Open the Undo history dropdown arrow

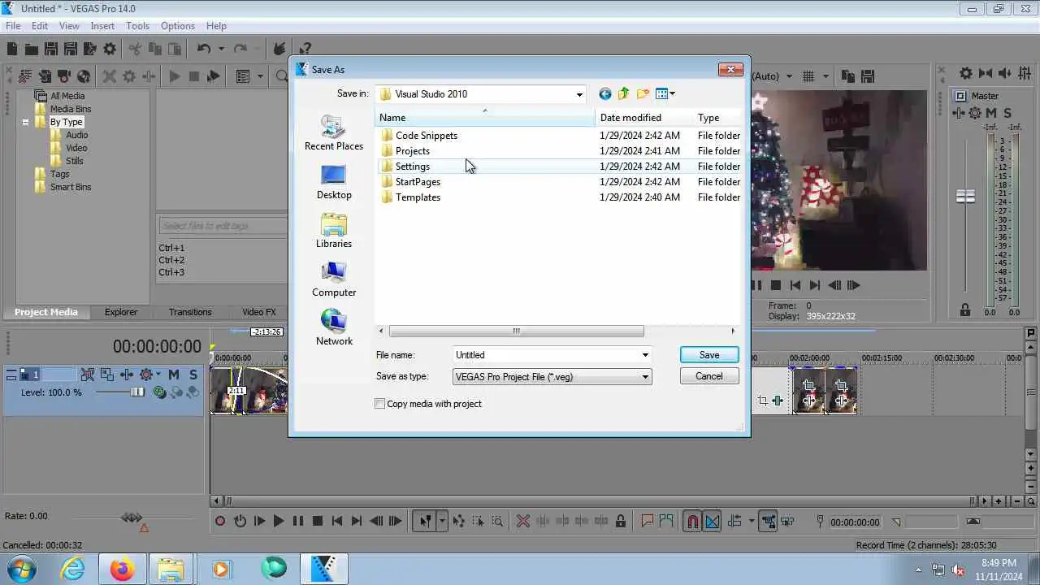[x=222, y=50]
